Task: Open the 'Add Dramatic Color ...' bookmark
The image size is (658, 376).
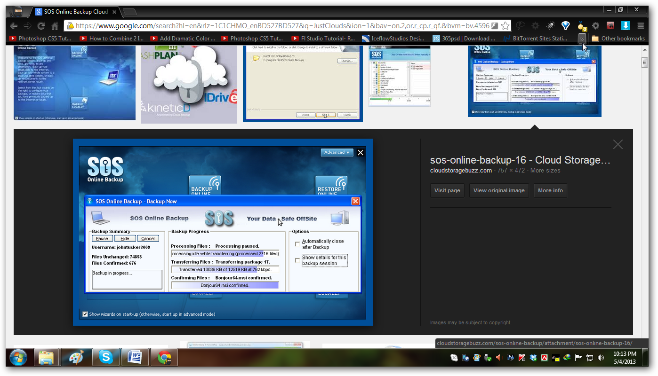Action: click(x=183, y=39)
